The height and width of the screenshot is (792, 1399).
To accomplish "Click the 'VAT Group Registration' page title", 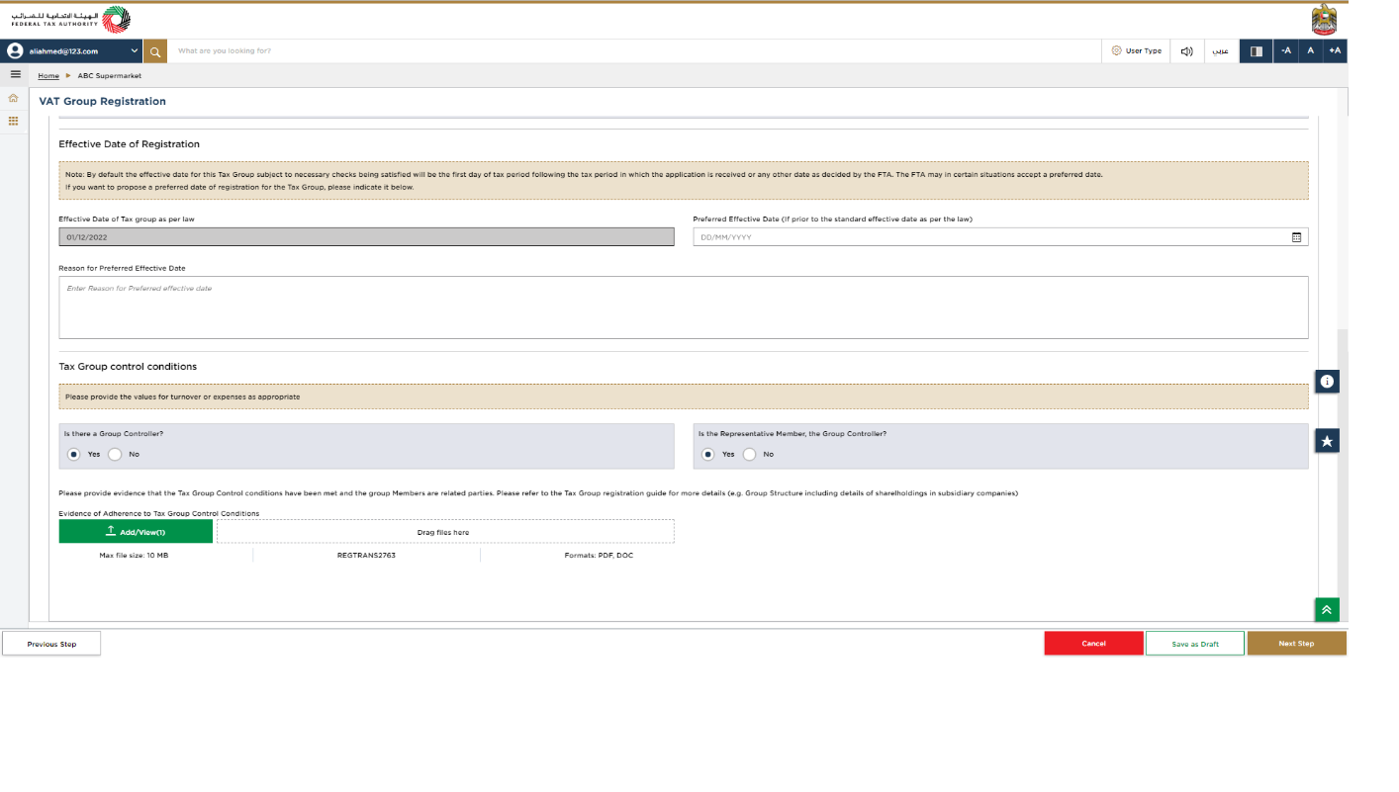I will pos(103,101).
